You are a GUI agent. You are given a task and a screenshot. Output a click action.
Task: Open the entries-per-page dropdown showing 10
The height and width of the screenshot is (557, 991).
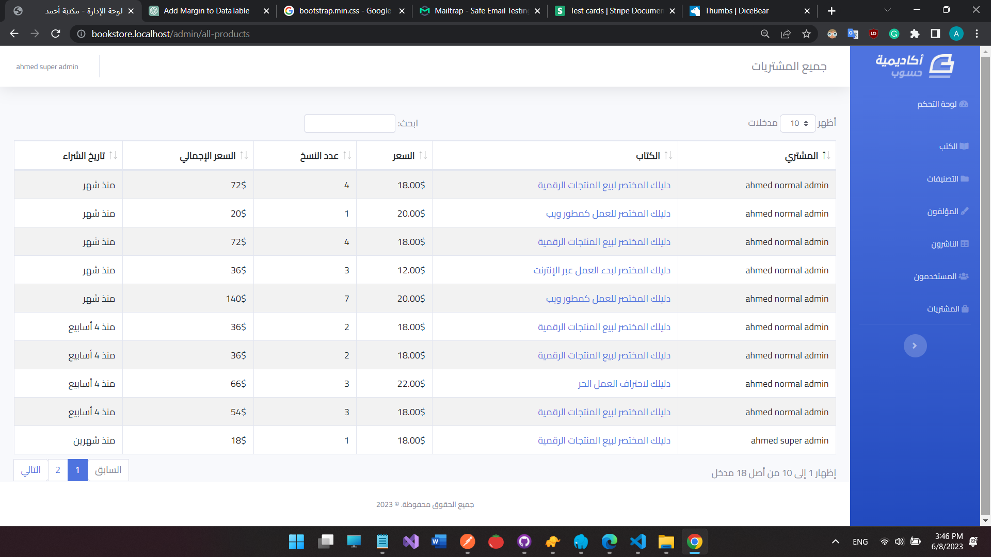pyautogui.click(x=798, y=123)
